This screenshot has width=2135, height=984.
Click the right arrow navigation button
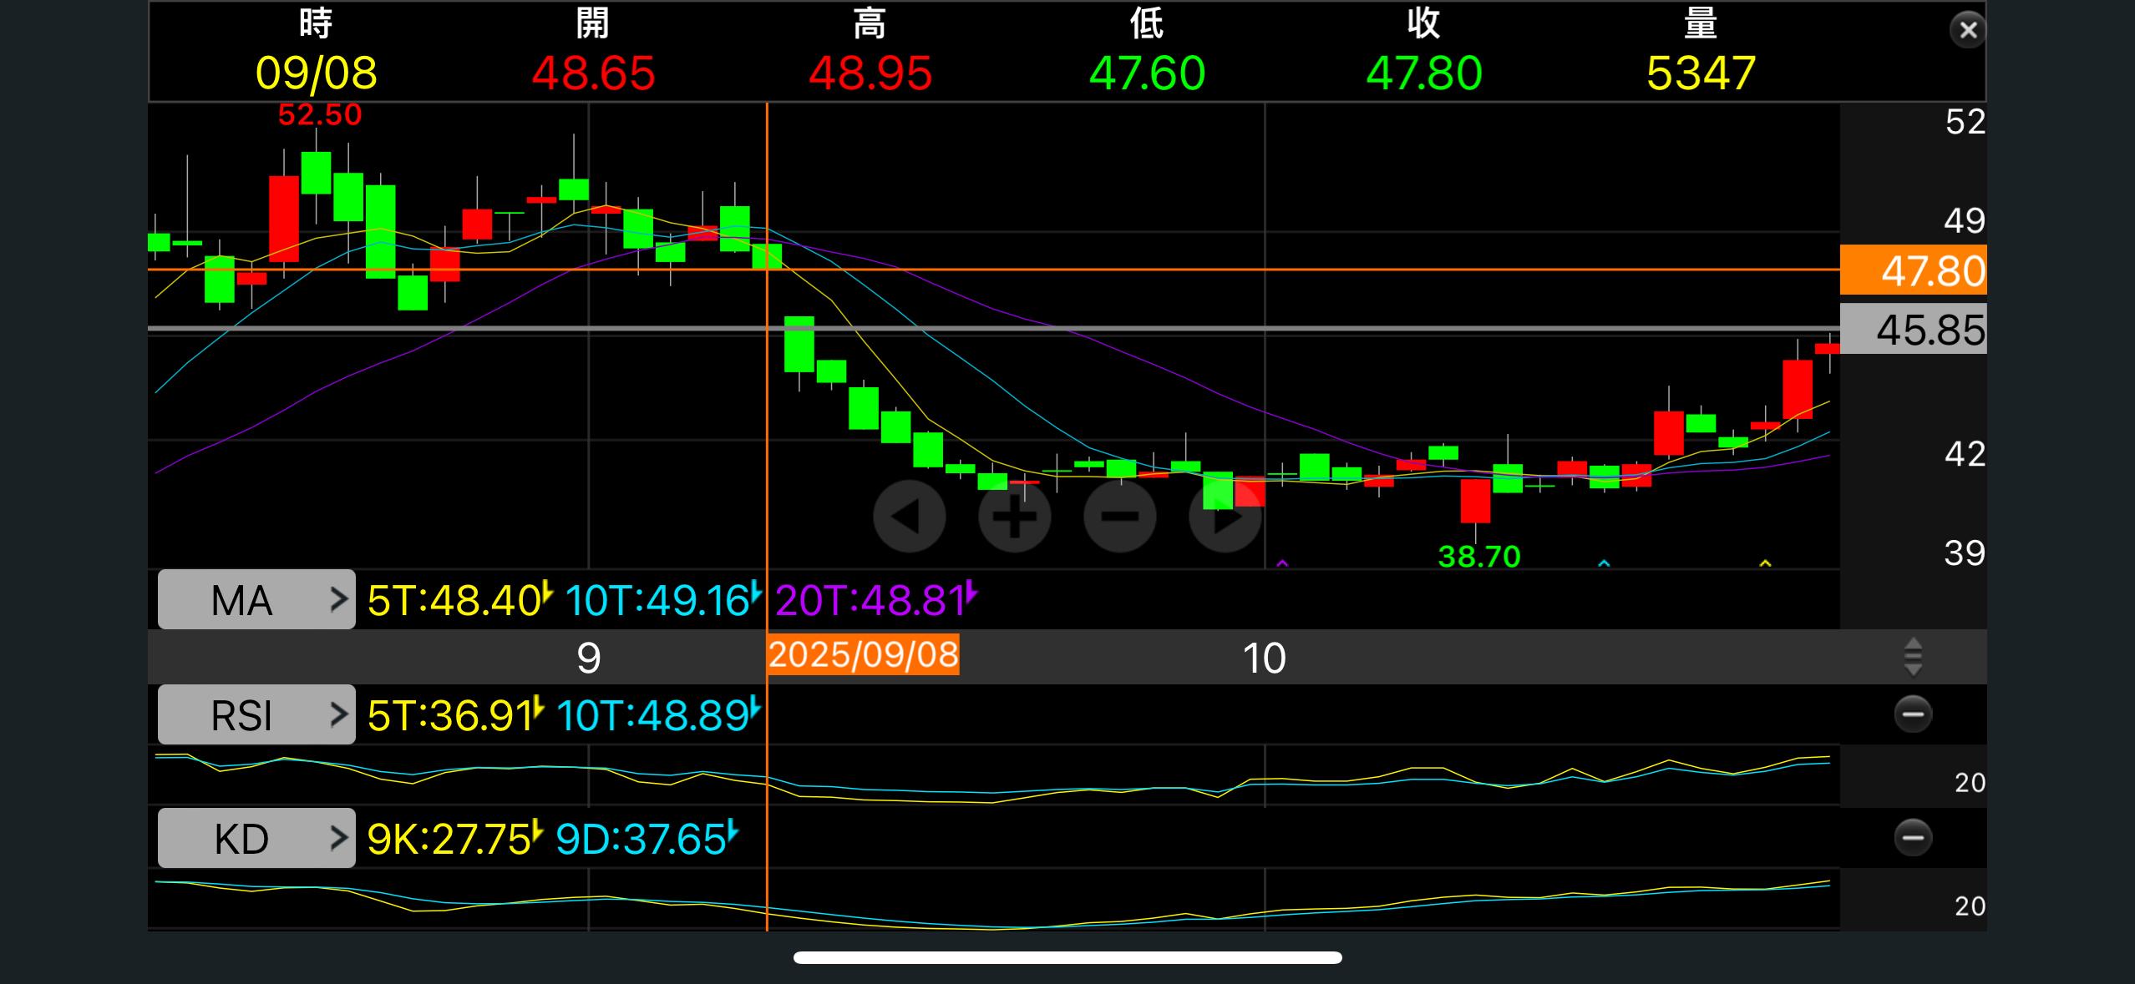click(x=1225, y=516)
